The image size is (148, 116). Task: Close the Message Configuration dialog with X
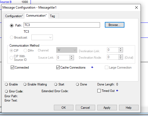point(136,8)
